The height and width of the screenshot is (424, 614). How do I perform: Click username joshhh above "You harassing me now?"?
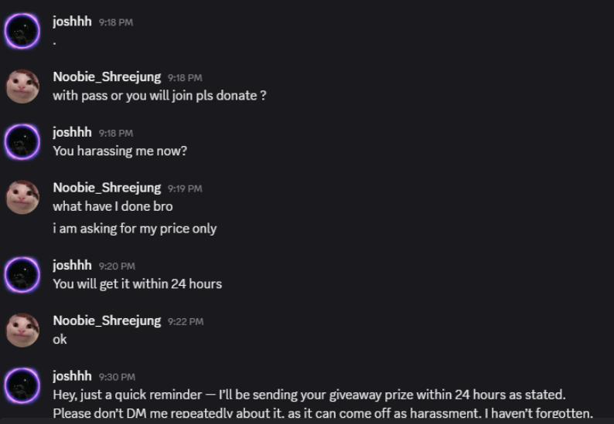[x=72, y=132]
